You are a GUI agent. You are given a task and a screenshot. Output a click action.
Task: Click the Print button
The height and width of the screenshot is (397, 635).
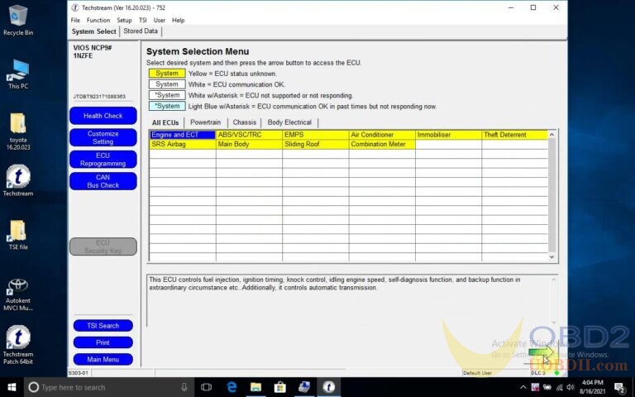(103, 342)
